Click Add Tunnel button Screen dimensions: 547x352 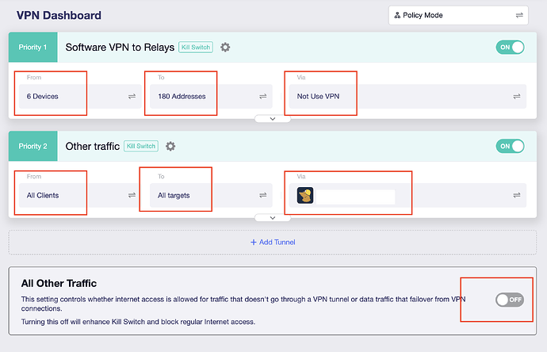click(273, 242)
